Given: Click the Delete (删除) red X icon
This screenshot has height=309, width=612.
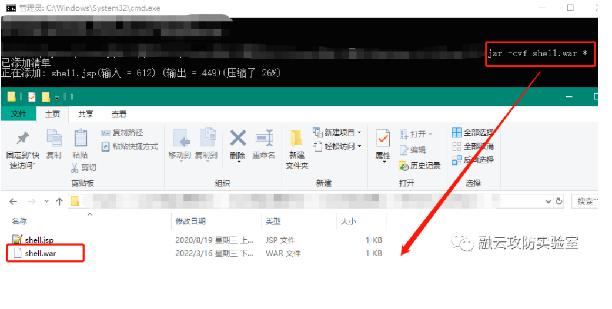Looking at the screenshot, I should (238, 138).
